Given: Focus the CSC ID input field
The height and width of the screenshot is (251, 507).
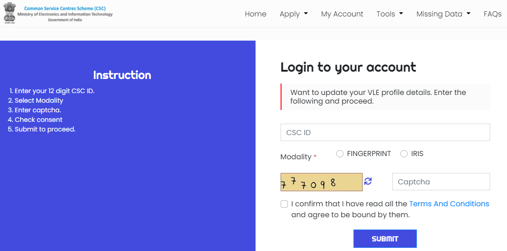Looking at the screenshot, I should (385, 132).
